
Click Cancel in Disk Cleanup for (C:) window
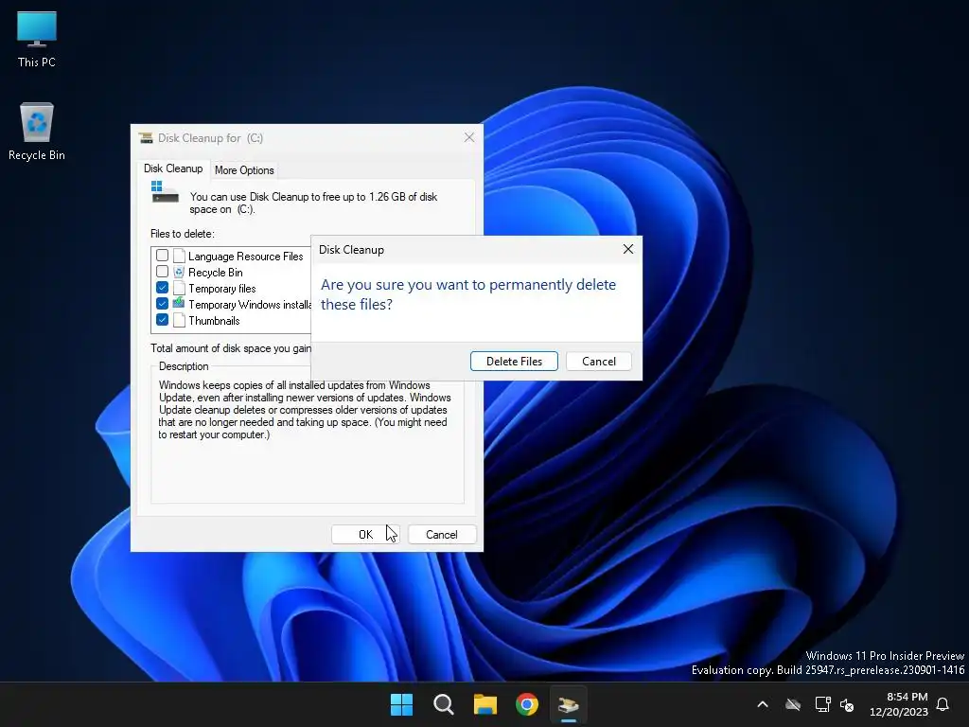(441, 534)
